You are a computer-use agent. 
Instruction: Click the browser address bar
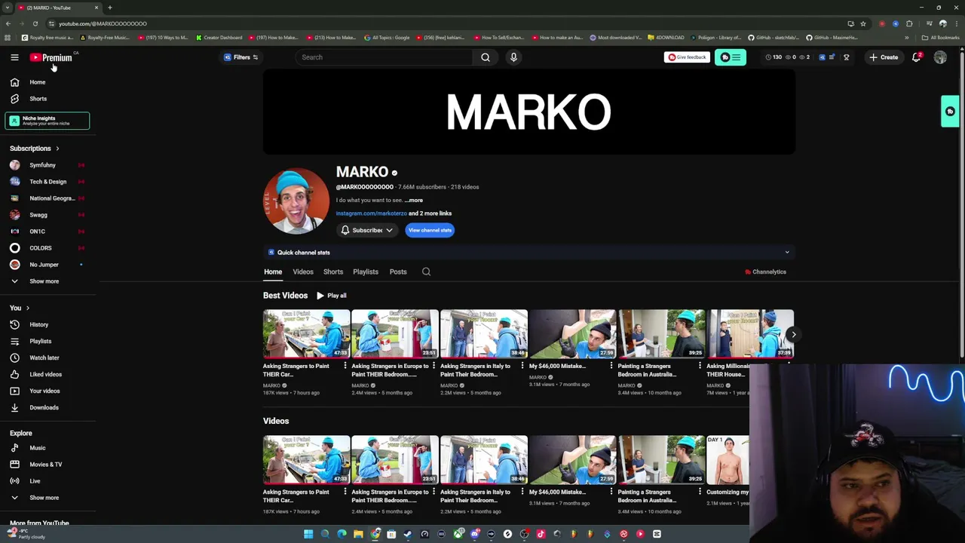pyautogui.click(x=445, y=23)
